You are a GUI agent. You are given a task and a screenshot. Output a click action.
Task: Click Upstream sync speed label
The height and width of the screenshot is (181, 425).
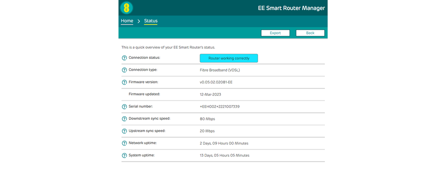click(x=147, y=131)
